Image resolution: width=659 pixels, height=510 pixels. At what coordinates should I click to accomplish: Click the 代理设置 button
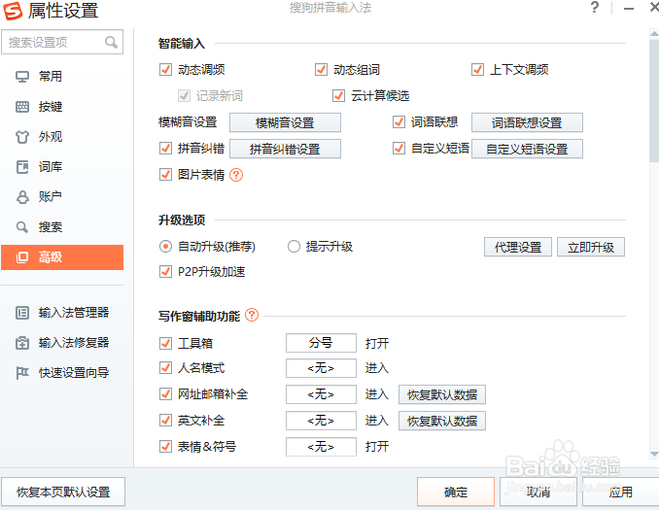pyautogui.click(x=518, y=247)
